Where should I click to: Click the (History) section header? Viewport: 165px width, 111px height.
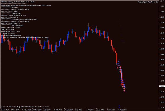coord(9,7)
